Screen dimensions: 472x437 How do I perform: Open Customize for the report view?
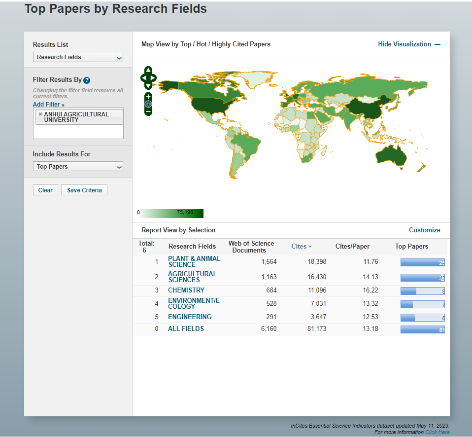424,230
